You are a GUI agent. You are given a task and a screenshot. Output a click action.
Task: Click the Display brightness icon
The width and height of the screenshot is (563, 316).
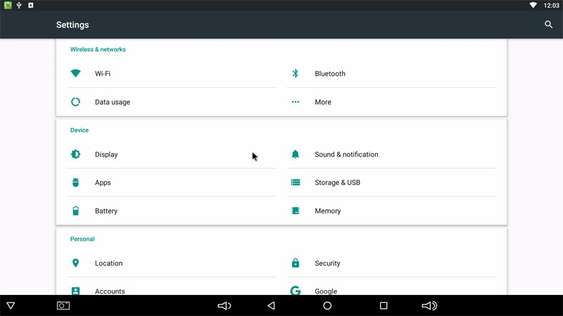coord(76,154)
